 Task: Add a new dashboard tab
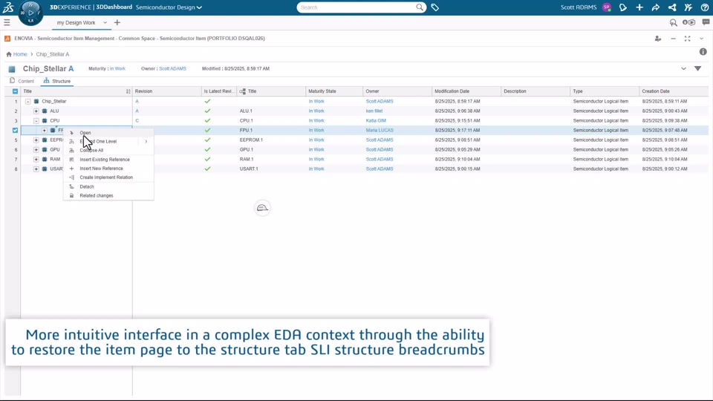[x=117, y=22]
